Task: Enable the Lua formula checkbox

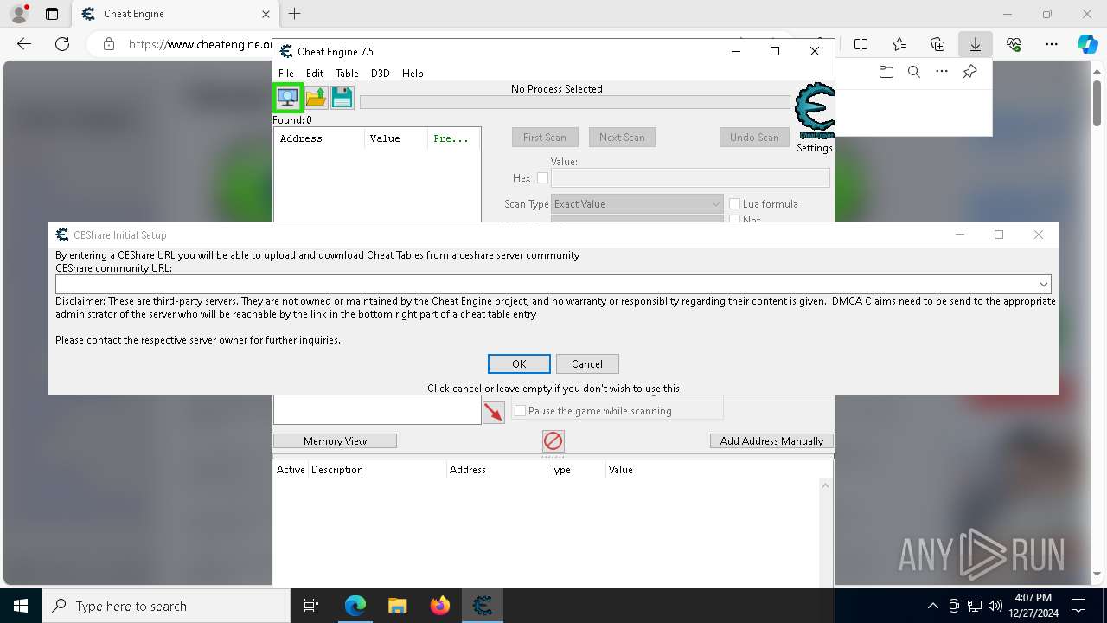Action: (x=735, y=204)
